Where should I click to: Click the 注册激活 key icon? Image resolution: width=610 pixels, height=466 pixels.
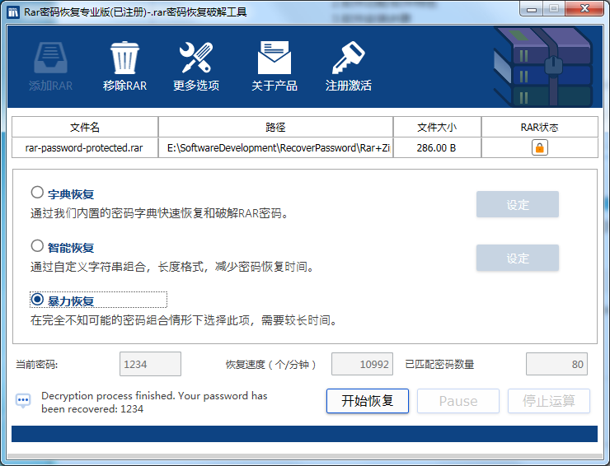(x=348, y=58)
